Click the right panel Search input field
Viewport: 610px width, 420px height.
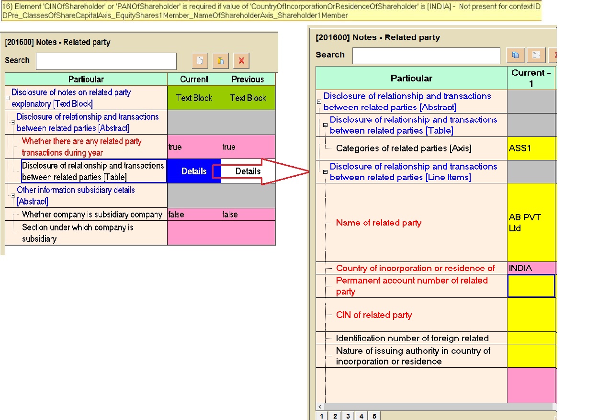click(426, 56)
